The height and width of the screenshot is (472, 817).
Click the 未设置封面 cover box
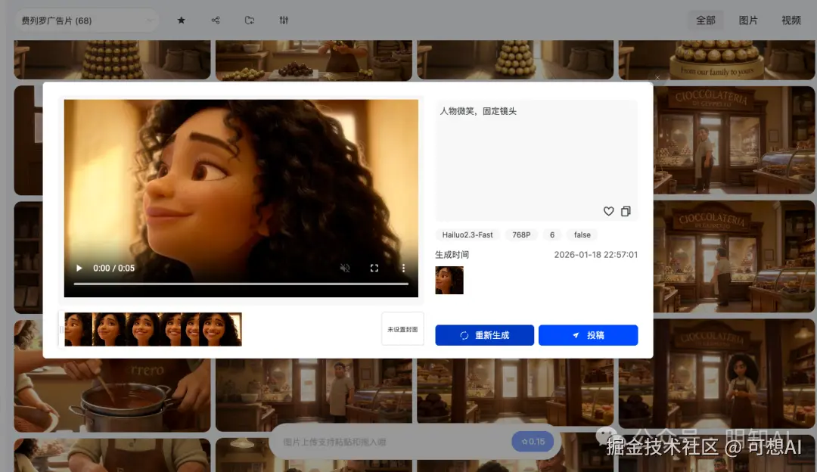[x=402, y=329]
